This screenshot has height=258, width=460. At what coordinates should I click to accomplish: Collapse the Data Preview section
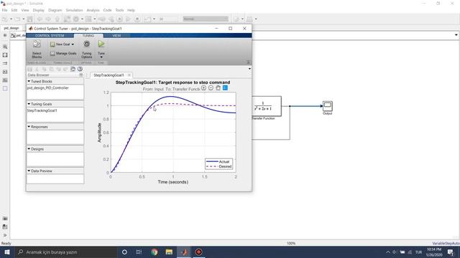pyautogui.click(x=29, y=171)
